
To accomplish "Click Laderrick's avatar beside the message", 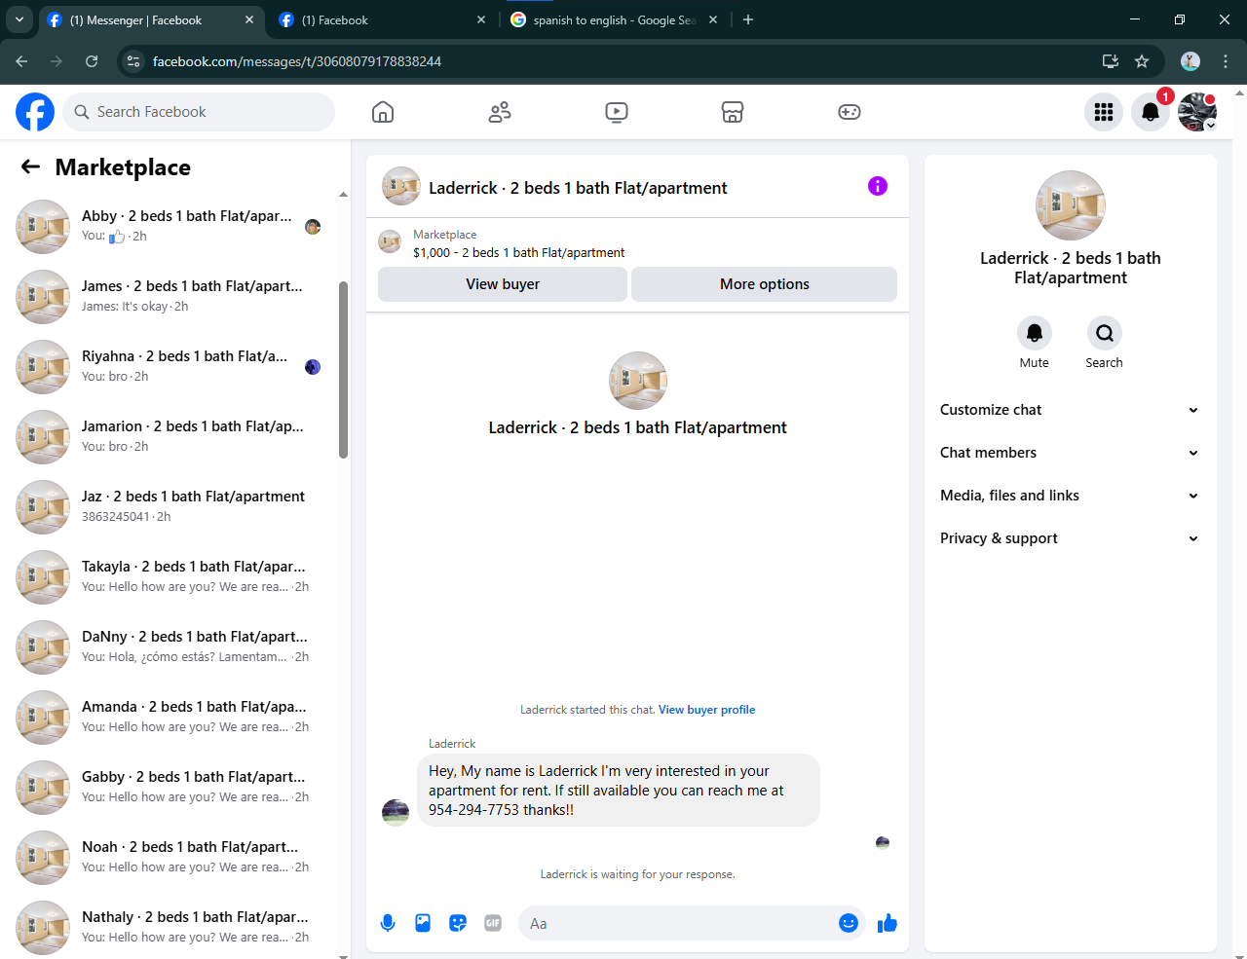I will click(x=396, y=812).
